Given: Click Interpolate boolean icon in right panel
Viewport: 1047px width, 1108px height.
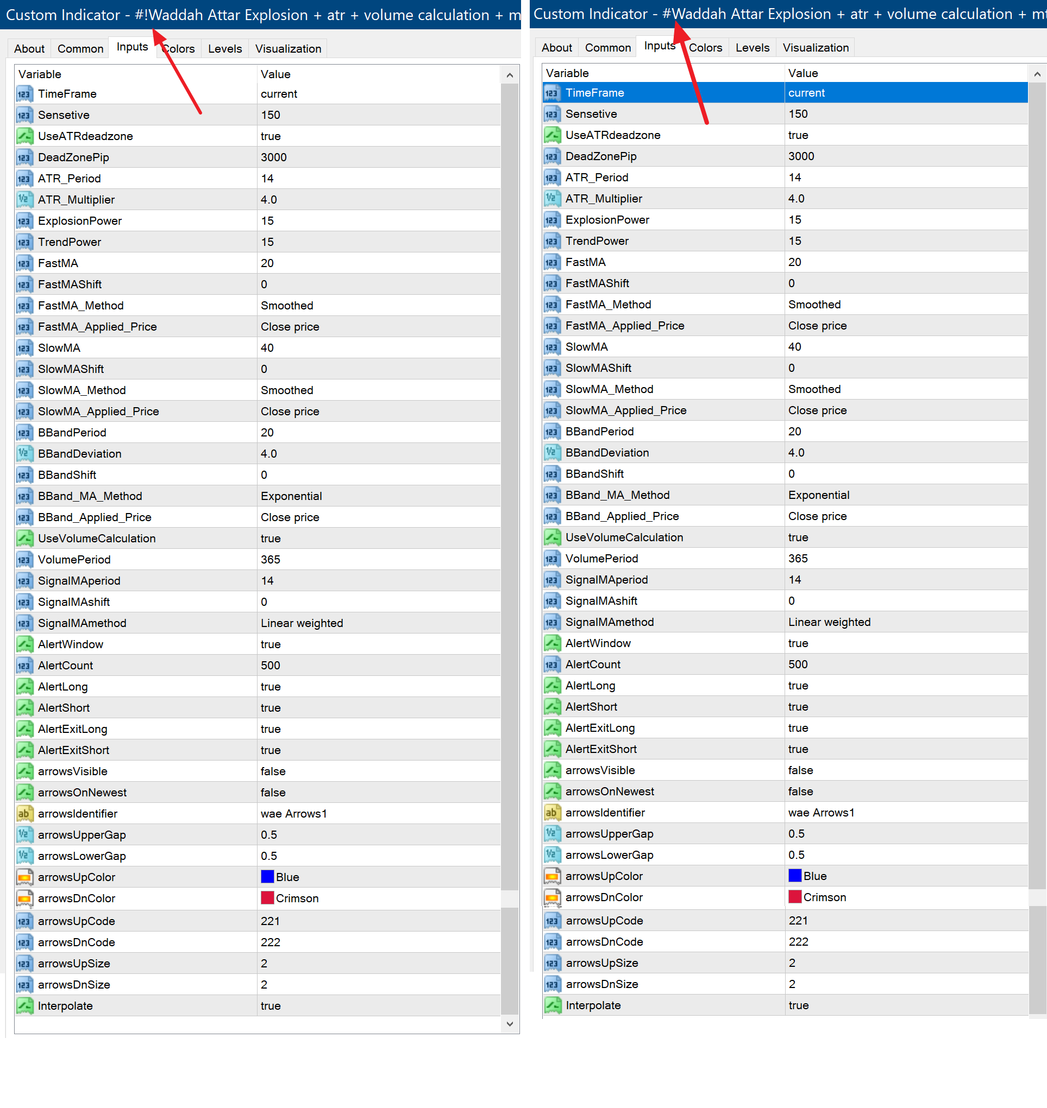Looking at the screenshot, I should click(552, 1005).
